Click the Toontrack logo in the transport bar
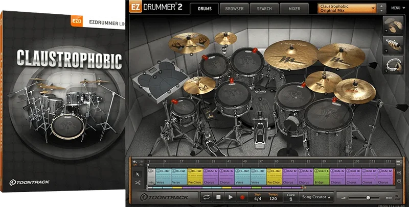 (164, 197)
